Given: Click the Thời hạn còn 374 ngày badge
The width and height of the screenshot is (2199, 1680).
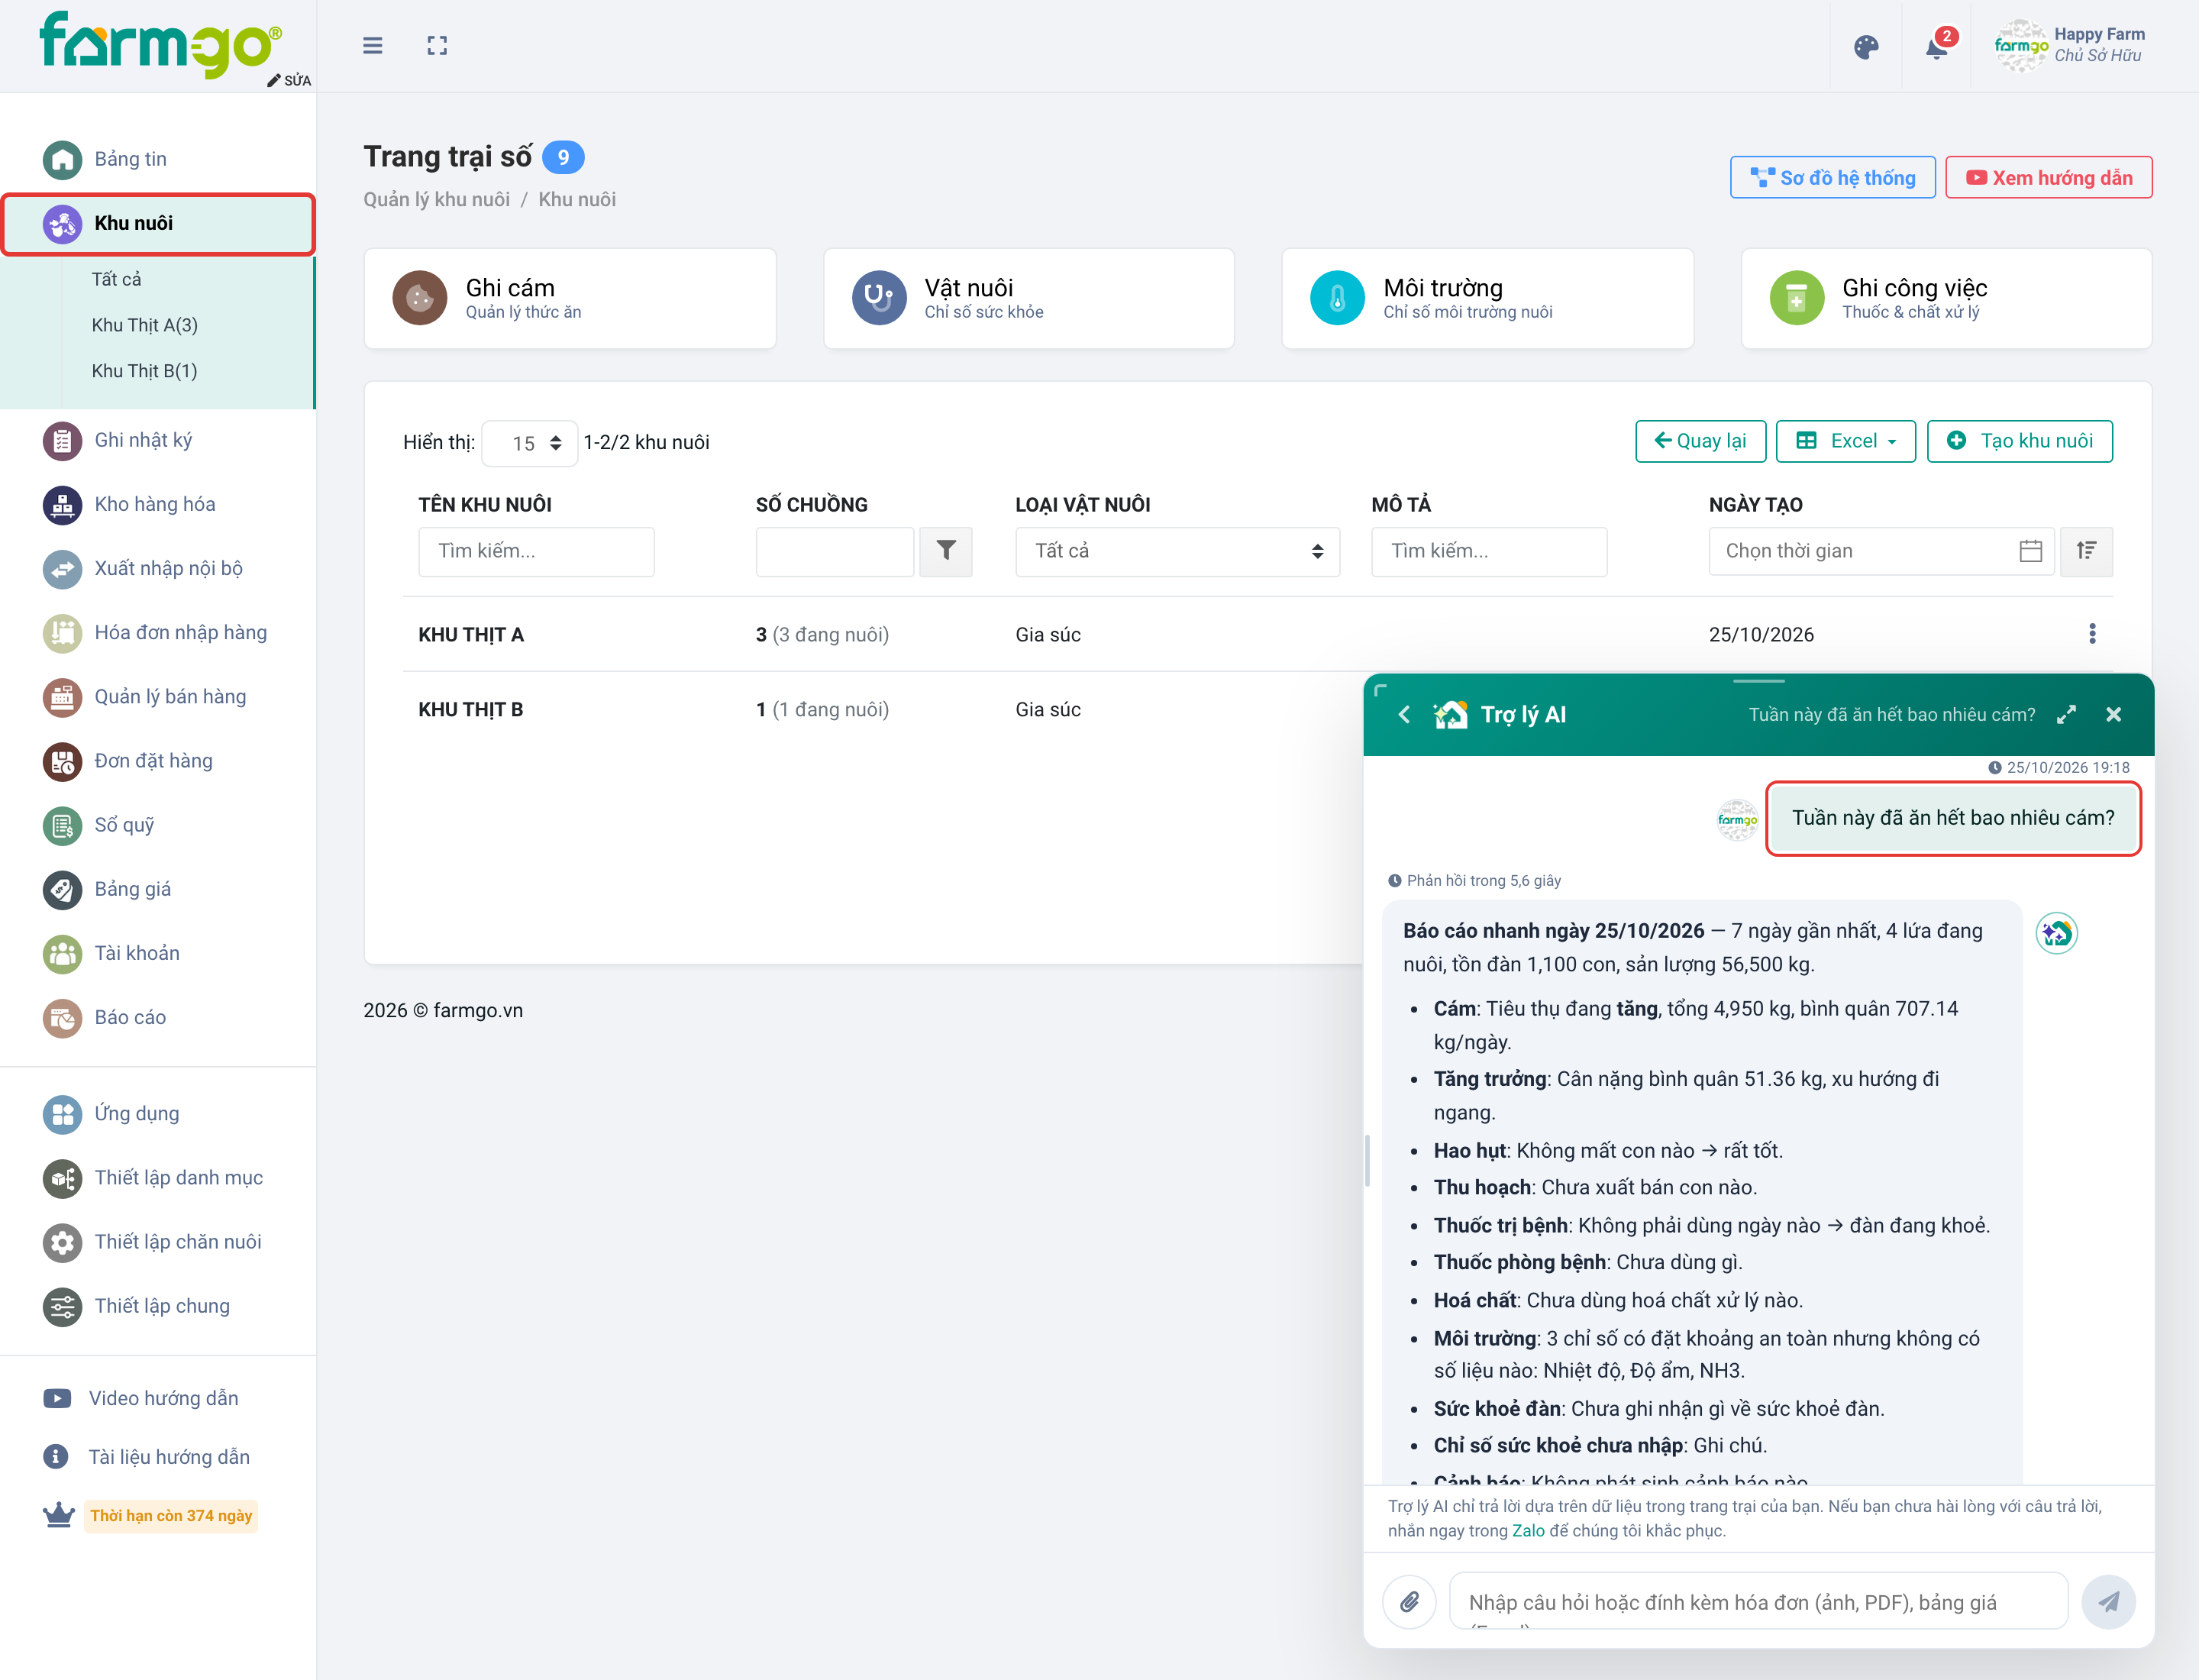Looking at the screenshot, I should coord(171,1515).
